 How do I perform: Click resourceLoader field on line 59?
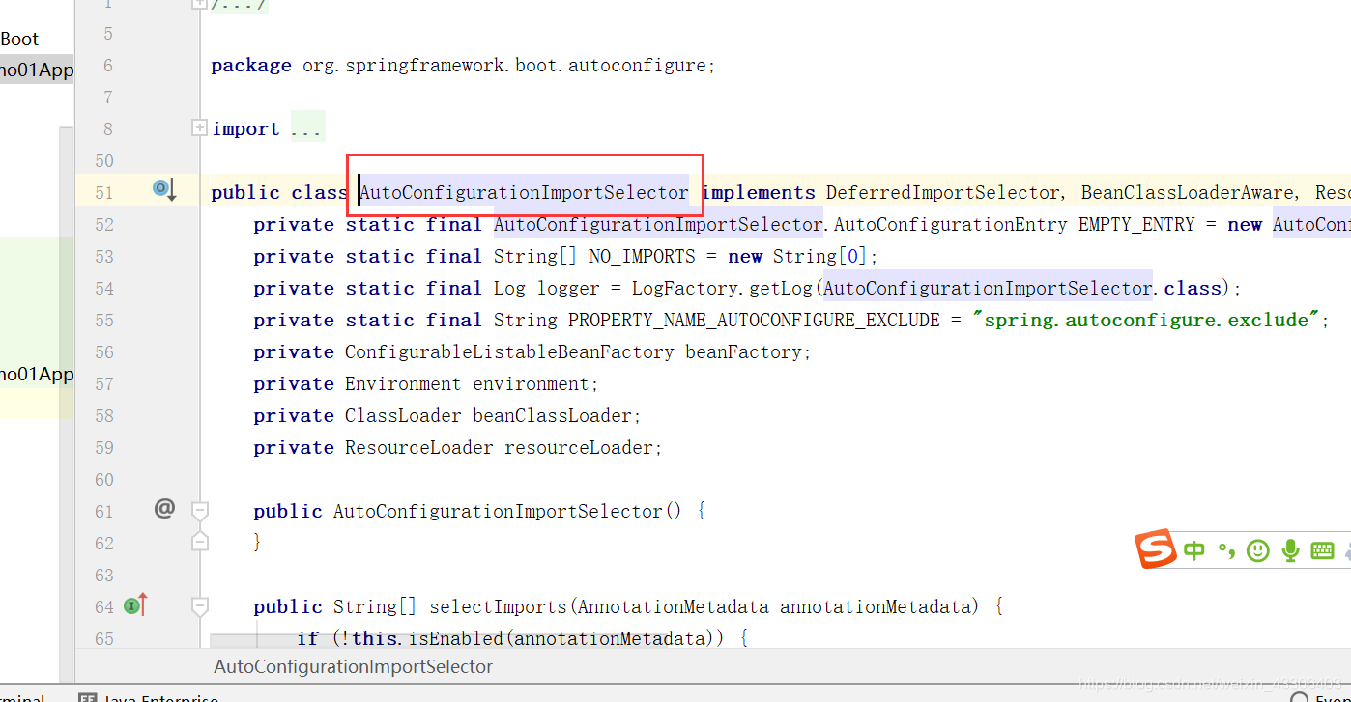(578, 447)
